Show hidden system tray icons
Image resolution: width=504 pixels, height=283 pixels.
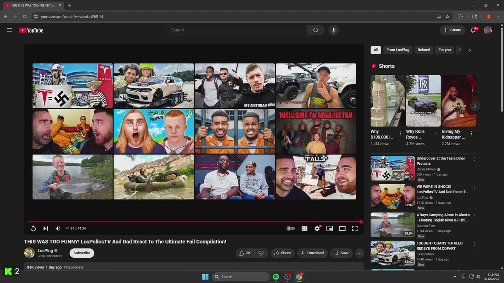point(455,277)
